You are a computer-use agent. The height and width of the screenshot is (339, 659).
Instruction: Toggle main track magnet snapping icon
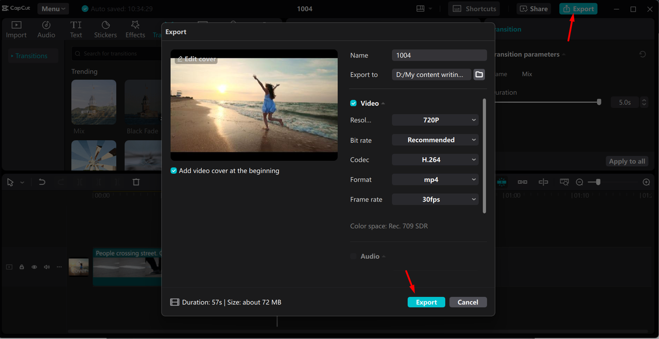click(x=501, y=182)
